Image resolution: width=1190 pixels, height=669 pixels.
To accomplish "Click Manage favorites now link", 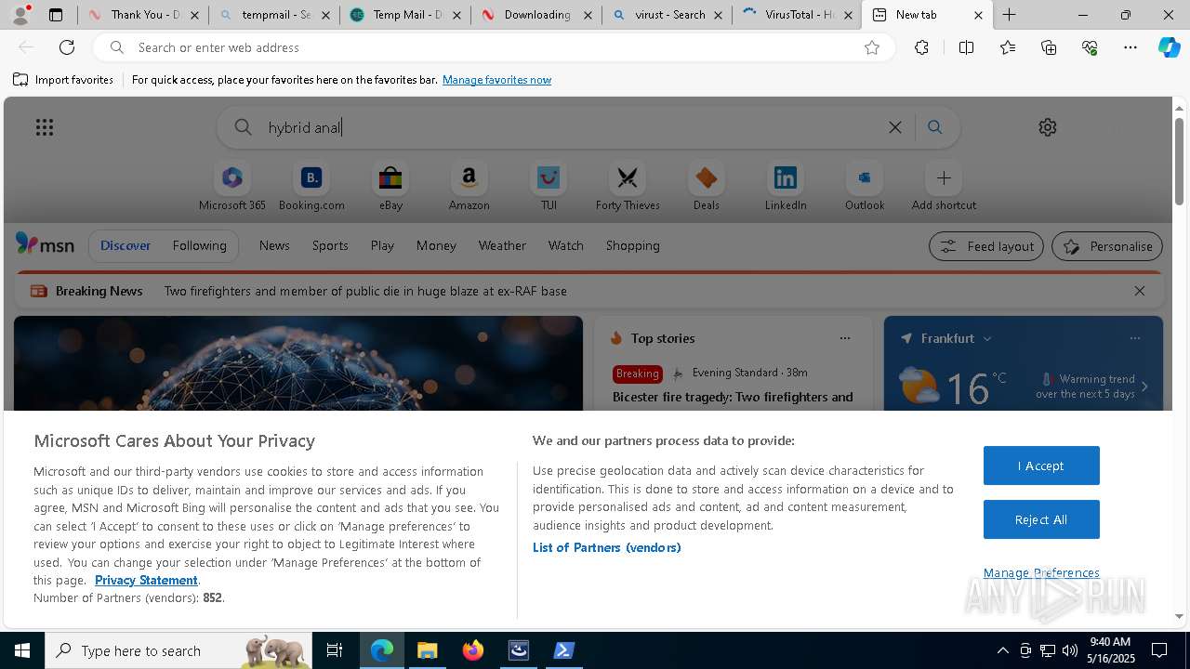I will (496, 80).
